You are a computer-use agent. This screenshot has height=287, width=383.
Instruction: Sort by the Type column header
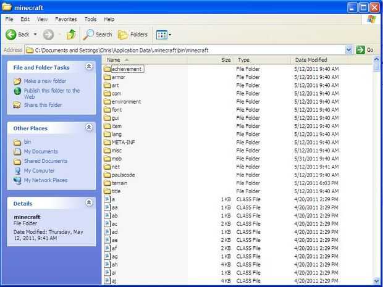[x=263, y=60]
